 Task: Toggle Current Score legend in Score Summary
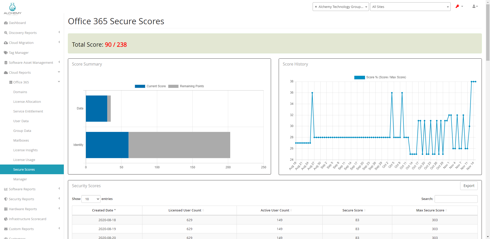point(150,86)
